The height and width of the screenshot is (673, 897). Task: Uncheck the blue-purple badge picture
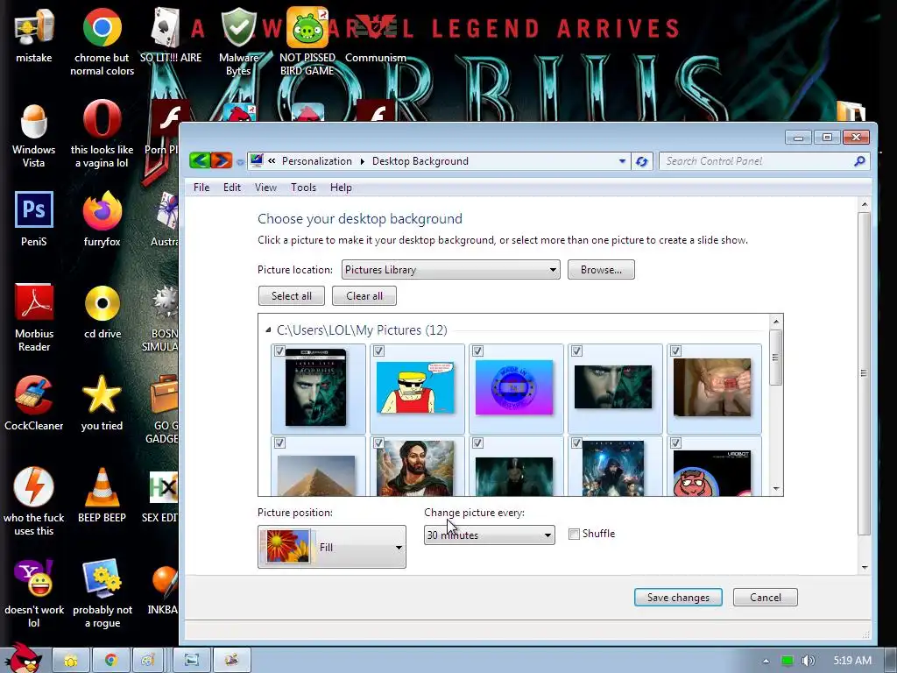(477, 351)
